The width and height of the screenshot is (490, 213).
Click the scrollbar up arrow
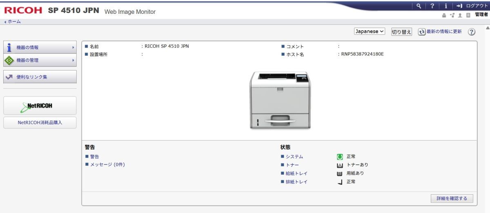(488, 27)
